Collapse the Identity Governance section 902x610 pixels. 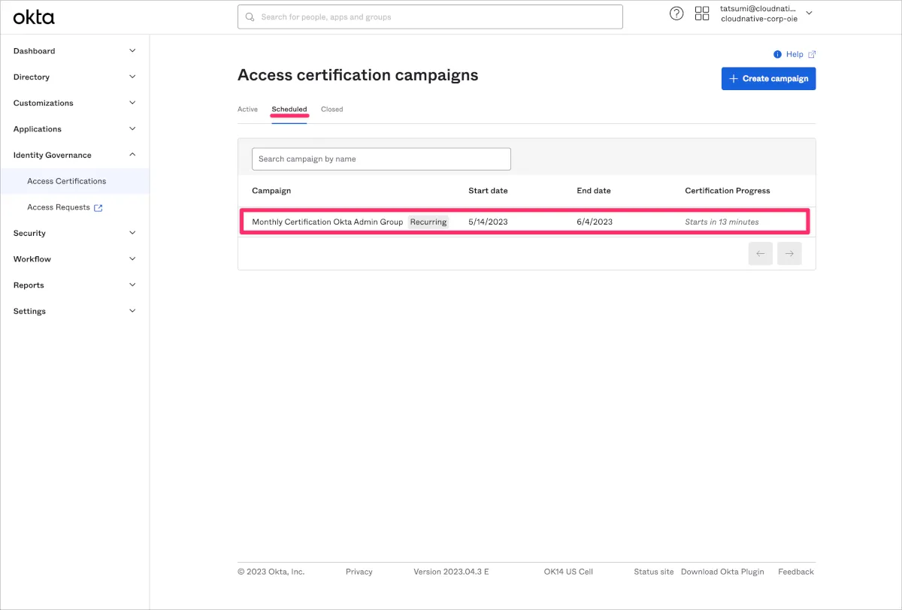tap(132, 155)
